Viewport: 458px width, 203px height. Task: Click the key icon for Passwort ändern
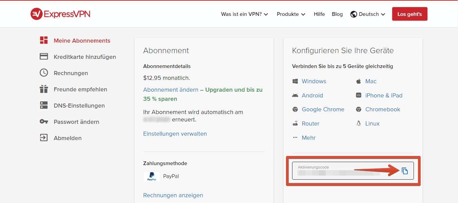[44, 121]
